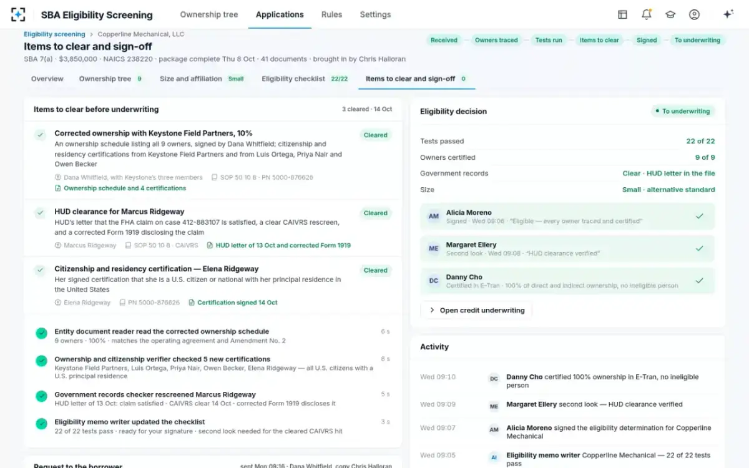This screenshot has width=749, height=468.
Task: Click the Received progress step pill
Action: coord(444,40)
